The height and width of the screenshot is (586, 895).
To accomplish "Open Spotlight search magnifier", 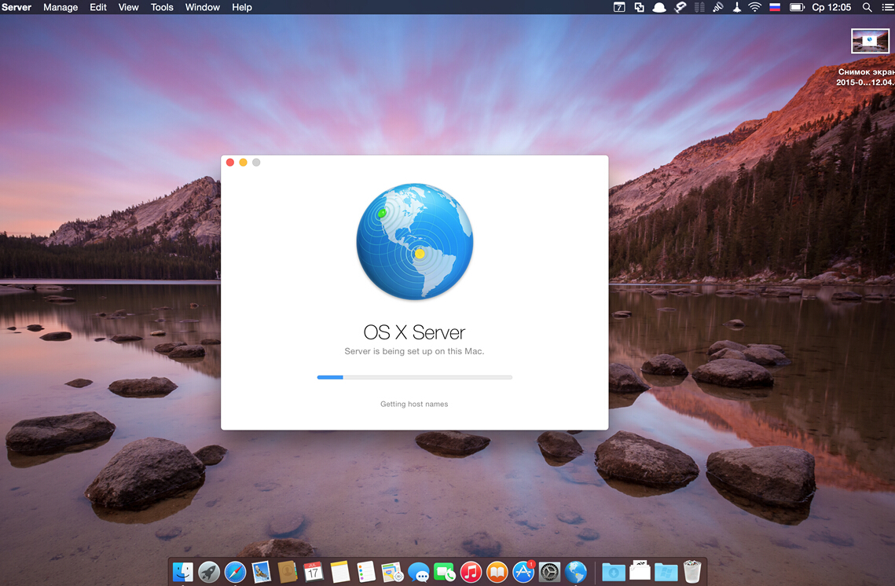I will pos(867,7).
